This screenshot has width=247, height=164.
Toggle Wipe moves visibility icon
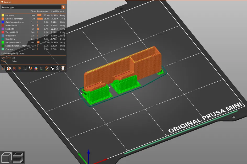point(9,68)
